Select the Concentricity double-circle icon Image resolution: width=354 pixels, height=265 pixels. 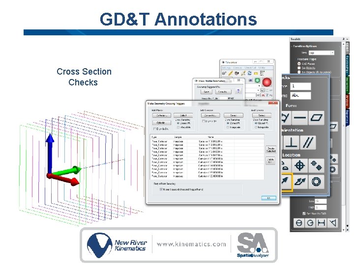[316, 182]
